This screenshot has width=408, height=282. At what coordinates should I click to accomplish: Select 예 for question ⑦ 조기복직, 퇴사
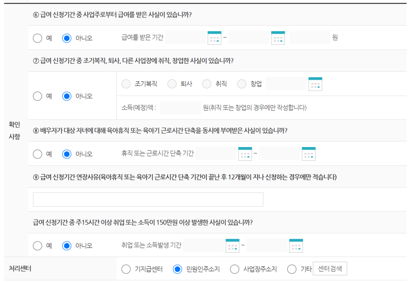37,96
